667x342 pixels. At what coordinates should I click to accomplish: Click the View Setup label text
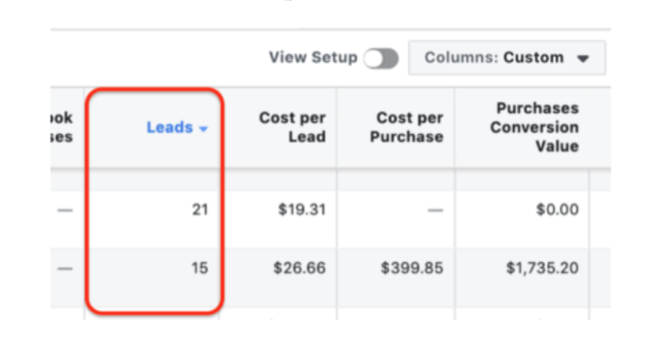pos(313,58)
